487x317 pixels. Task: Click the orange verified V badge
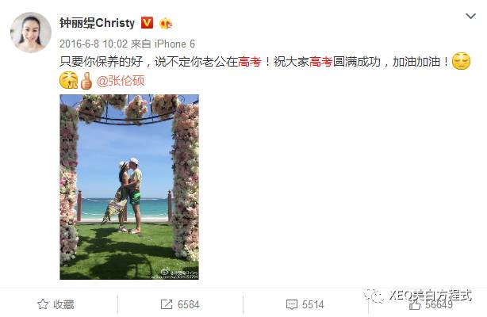point(147,23)
